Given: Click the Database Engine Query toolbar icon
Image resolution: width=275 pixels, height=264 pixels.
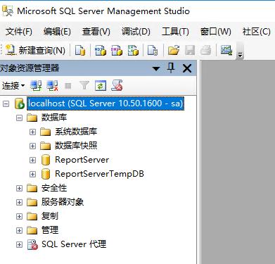Looking at the screenshot, I should pyautogui.click(x=80, y=50).
